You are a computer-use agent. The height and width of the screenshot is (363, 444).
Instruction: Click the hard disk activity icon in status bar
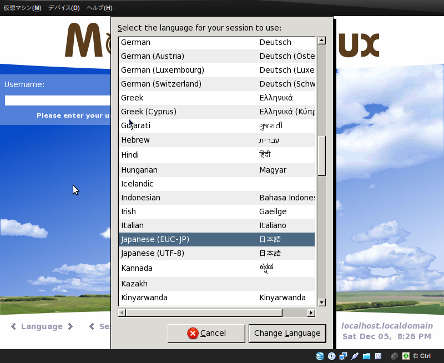[319, 356]
